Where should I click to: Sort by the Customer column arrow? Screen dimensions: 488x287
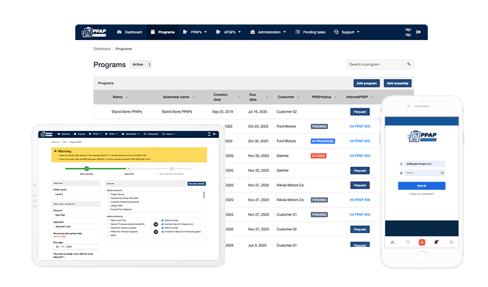299,97
